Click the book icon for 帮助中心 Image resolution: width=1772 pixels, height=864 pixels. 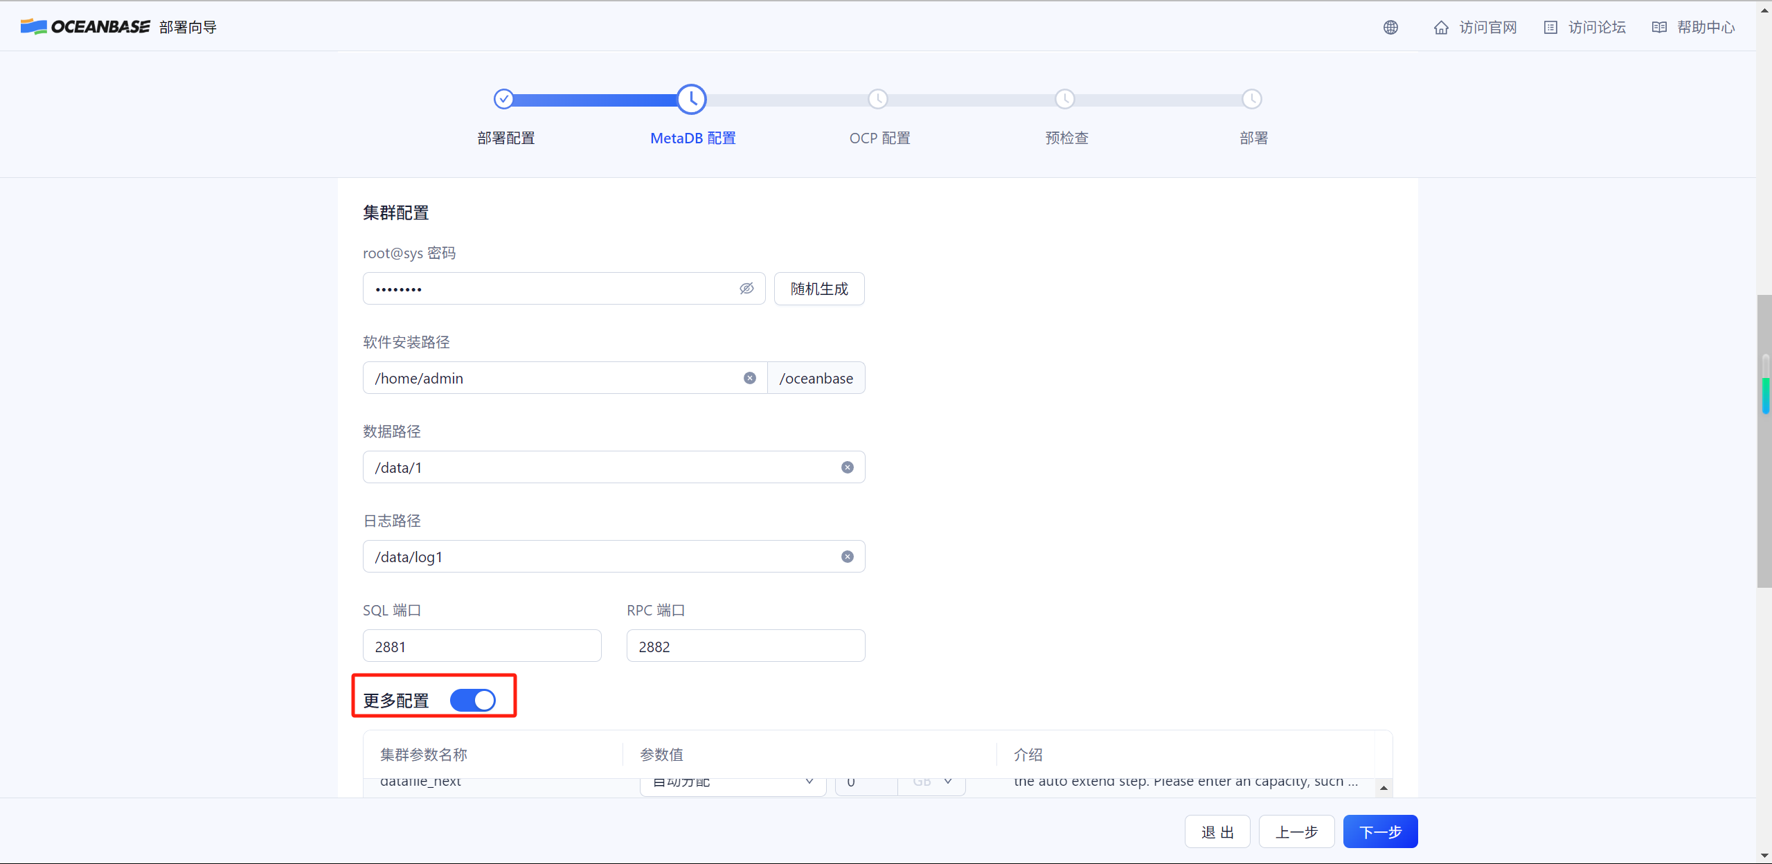tap(1659, 27)
